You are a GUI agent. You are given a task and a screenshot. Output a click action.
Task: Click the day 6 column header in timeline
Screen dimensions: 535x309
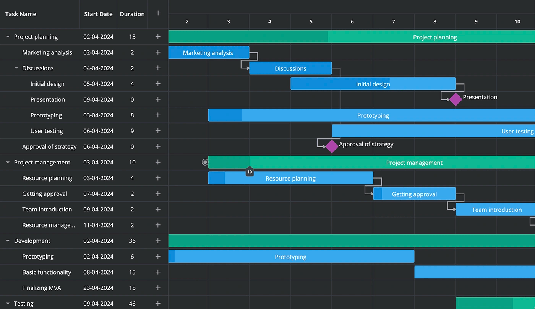[352, 21]
